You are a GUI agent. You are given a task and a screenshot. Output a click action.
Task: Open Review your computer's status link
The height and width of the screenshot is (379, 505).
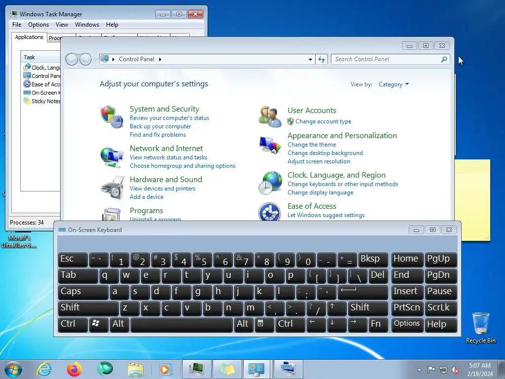[x=170, y=118]
